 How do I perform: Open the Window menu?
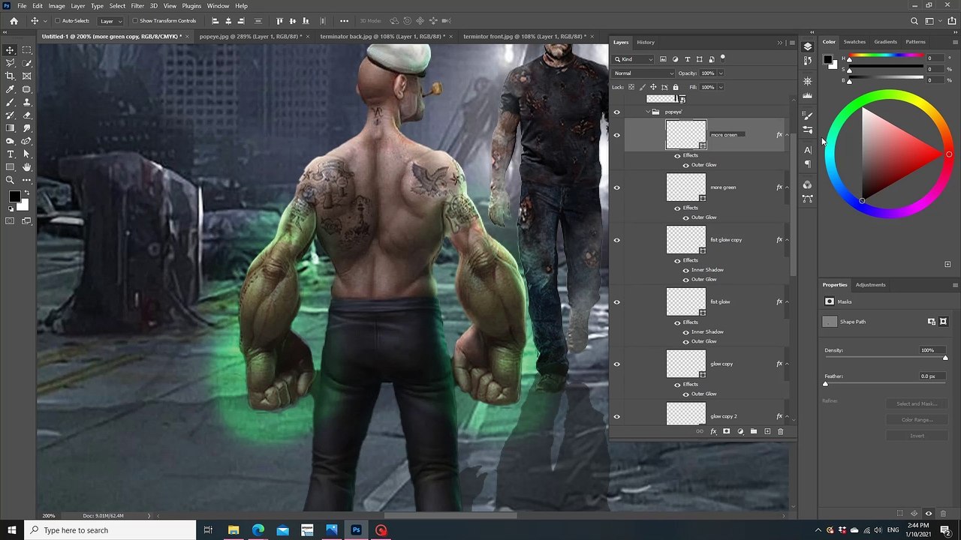[218, 6]
